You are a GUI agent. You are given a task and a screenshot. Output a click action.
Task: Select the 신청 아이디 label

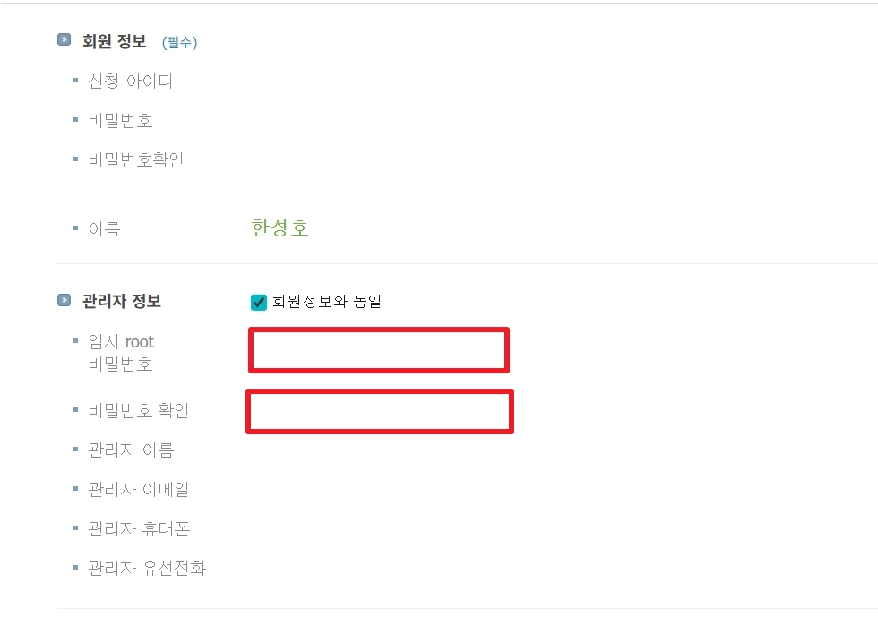[x=130, y=81]
